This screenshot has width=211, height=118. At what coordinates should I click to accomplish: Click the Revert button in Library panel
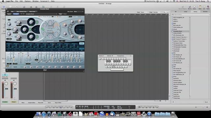[206, 102]
